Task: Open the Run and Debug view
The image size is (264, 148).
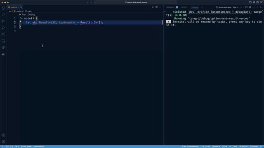Action: (x=3, y=28)
